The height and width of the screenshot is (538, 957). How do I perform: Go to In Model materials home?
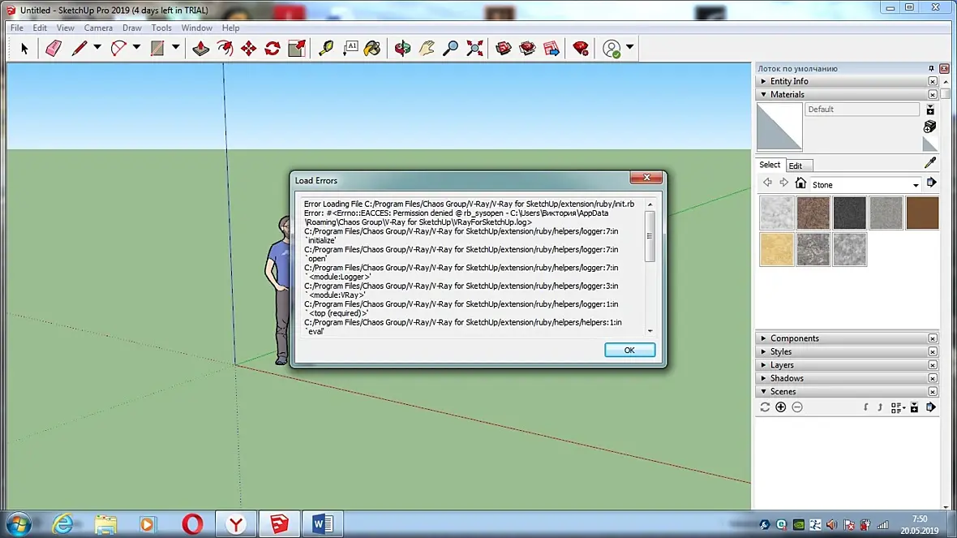click(800, 183)
